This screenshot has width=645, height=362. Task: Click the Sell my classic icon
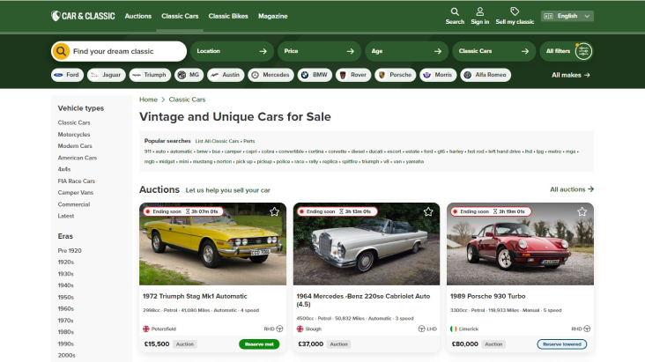[x=515, y=12]
